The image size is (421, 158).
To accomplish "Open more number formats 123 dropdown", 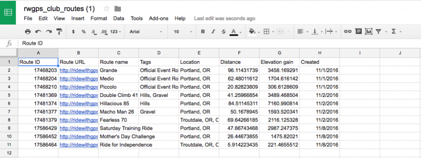I will [116, 32].
